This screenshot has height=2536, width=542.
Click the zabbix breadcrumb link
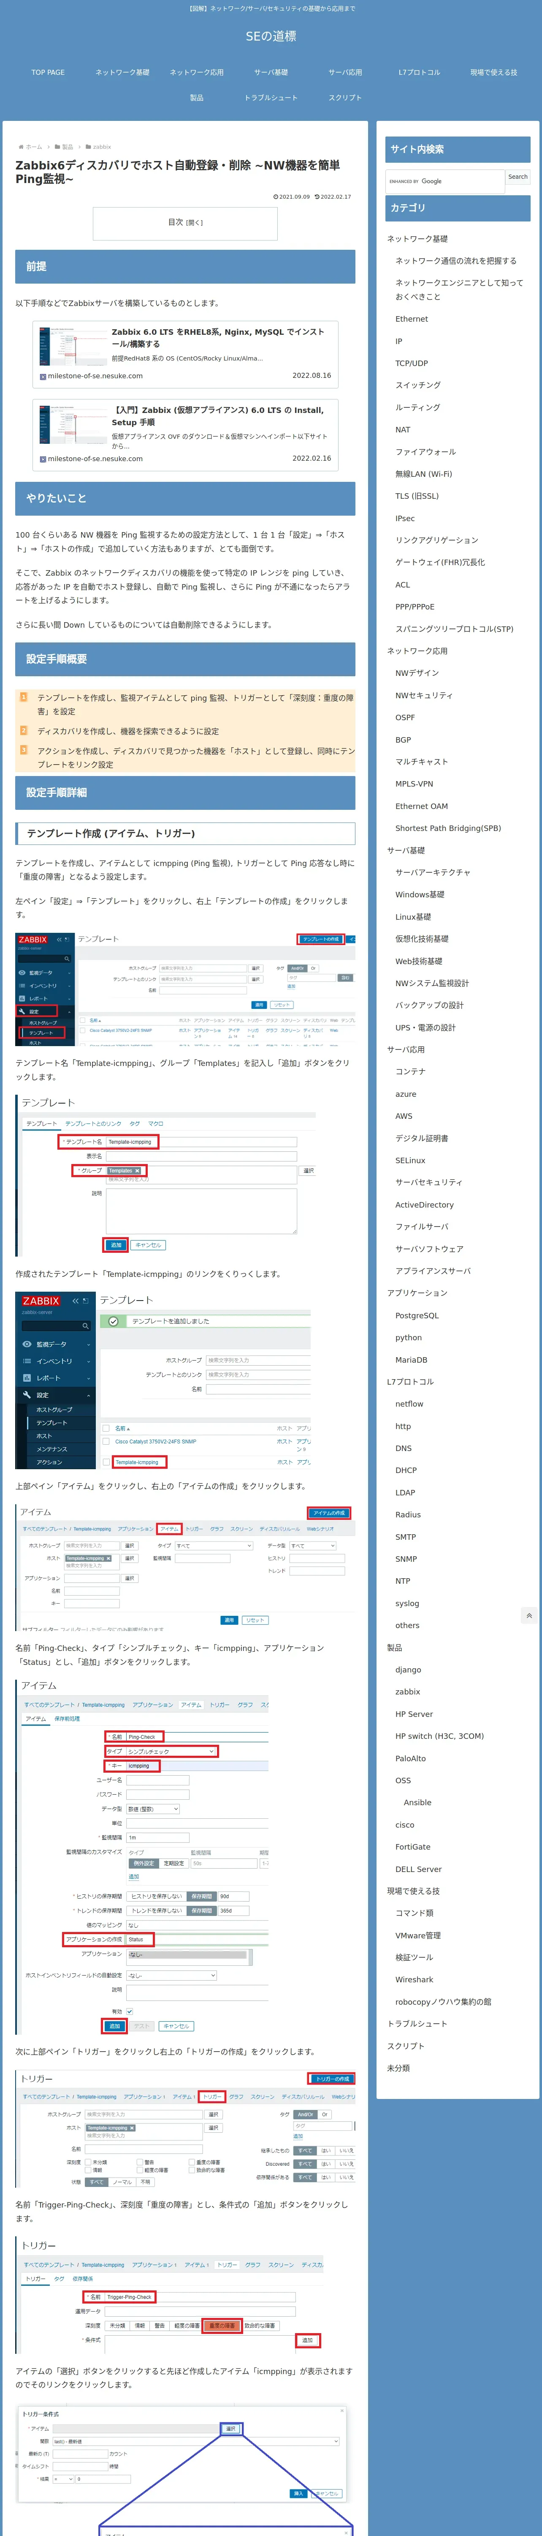coord(101,147)
